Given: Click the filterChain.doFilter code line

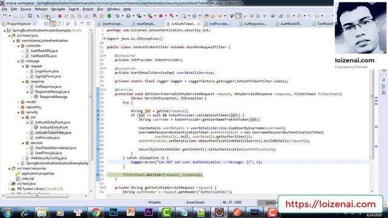Looking at the screenshot, I should [162, 175].
